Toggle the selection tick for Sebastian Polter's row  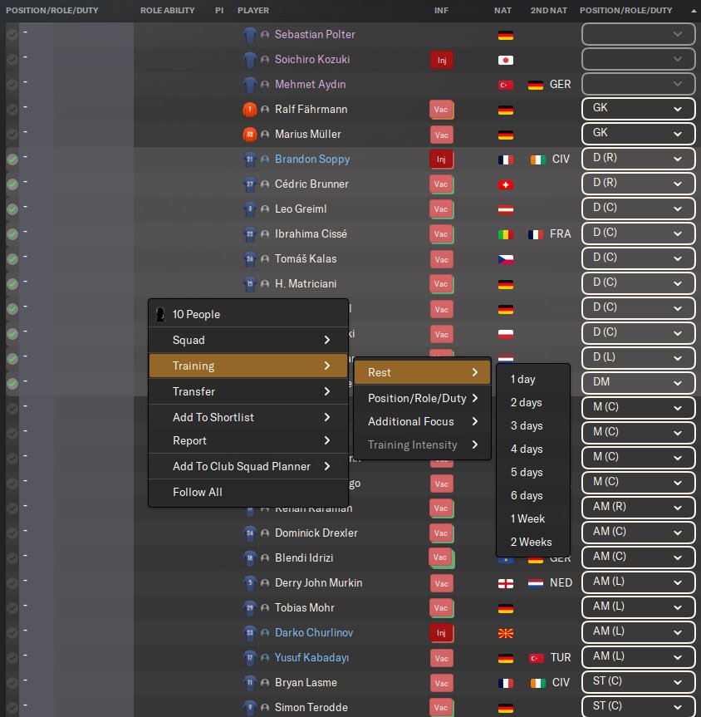12,35
